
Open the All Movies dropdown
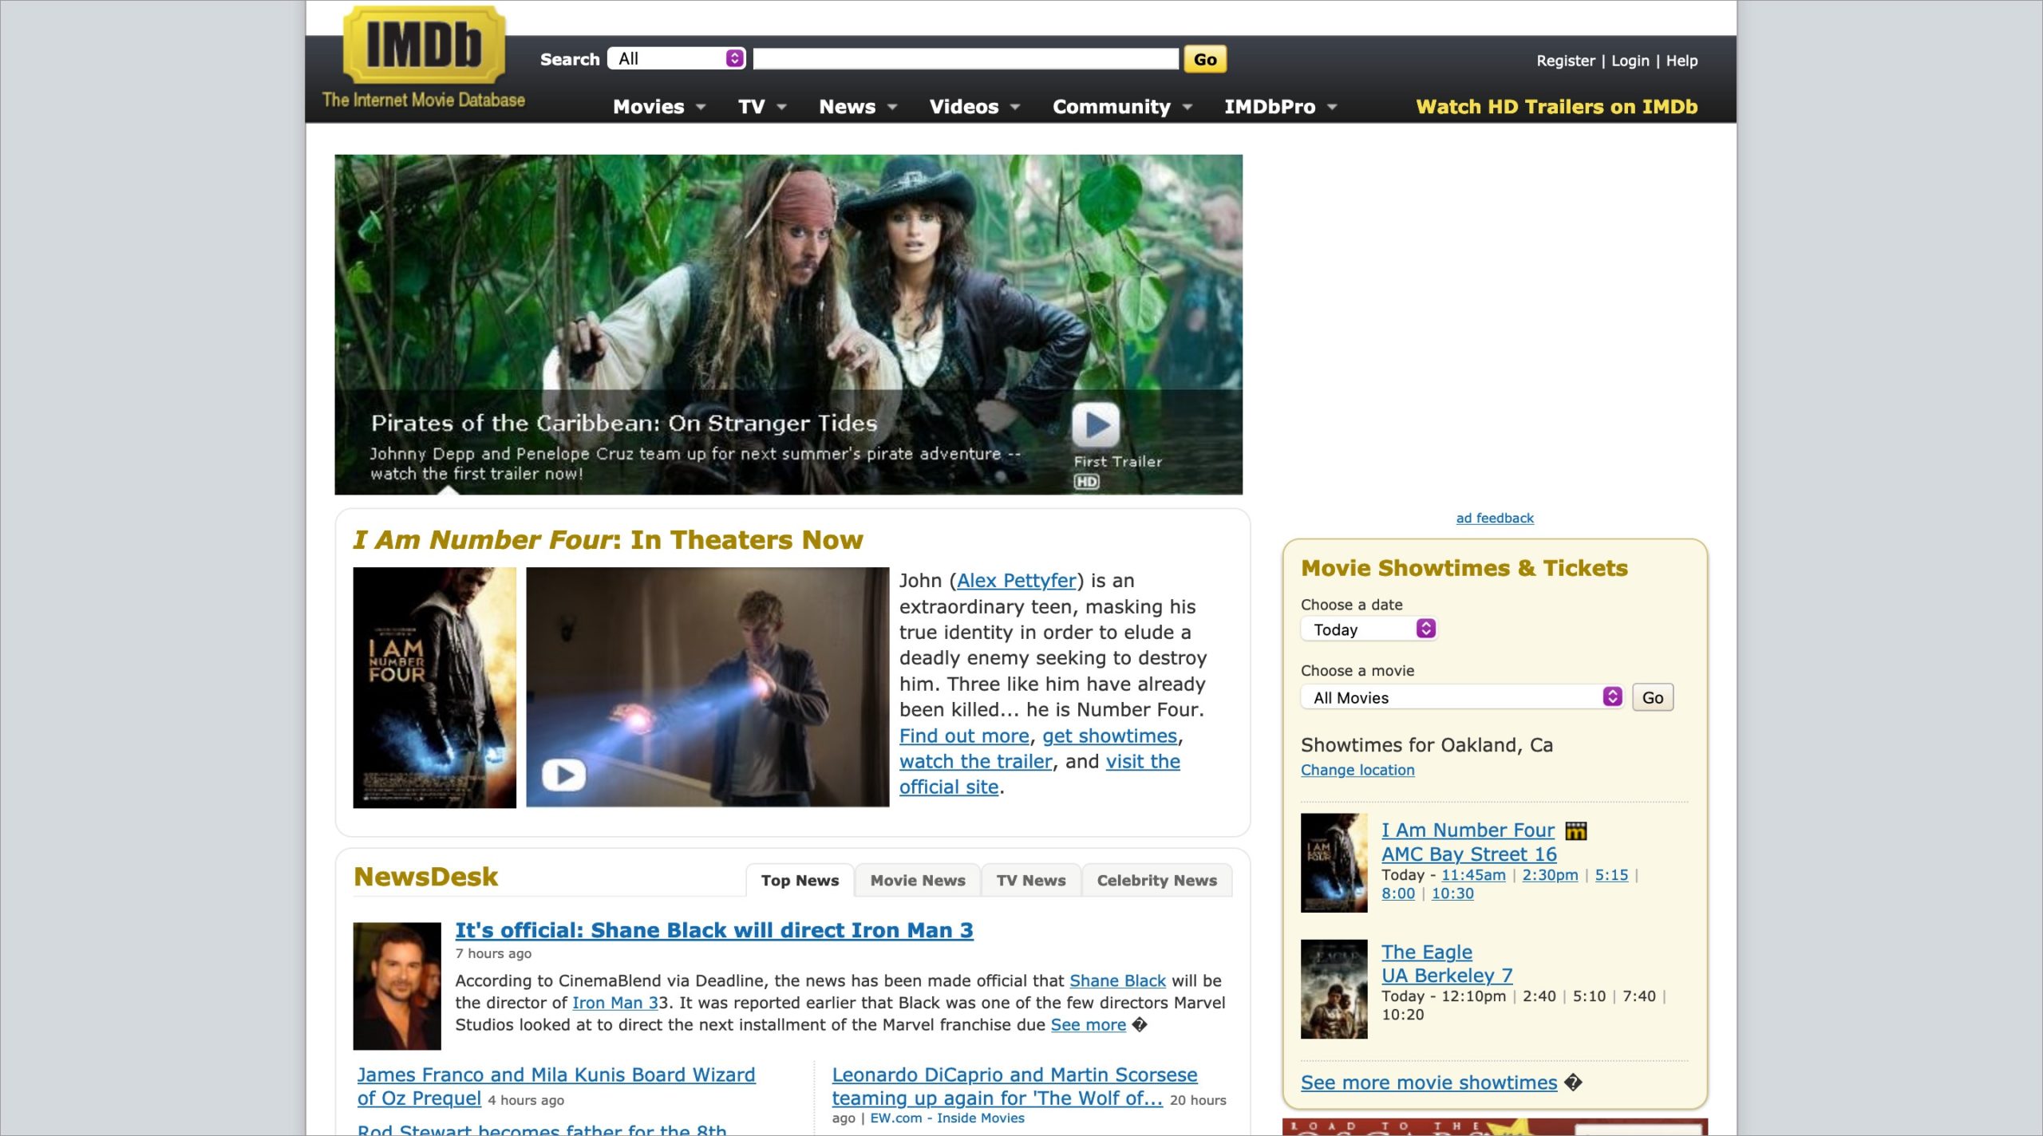[x=1462, y=697]
